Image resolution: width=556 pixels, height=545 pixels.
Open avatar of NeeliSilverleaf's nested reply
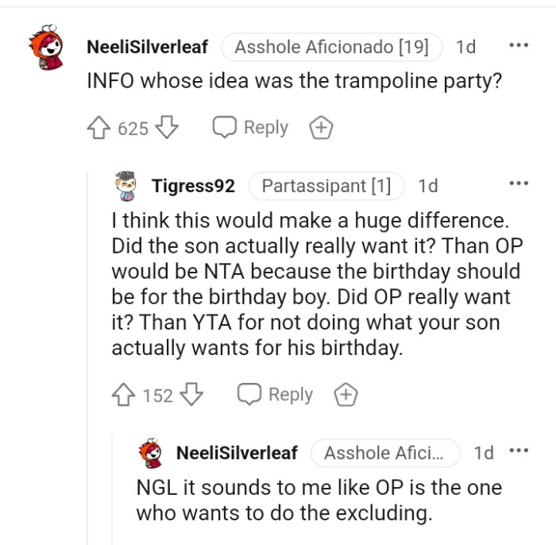pos(151,453)
